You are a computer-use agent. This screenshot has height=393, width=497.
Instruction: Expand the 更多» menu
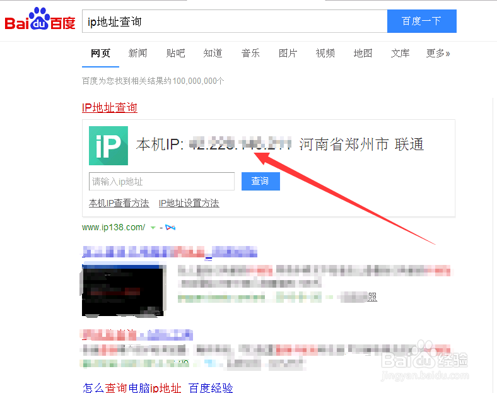tap(438, 53)
